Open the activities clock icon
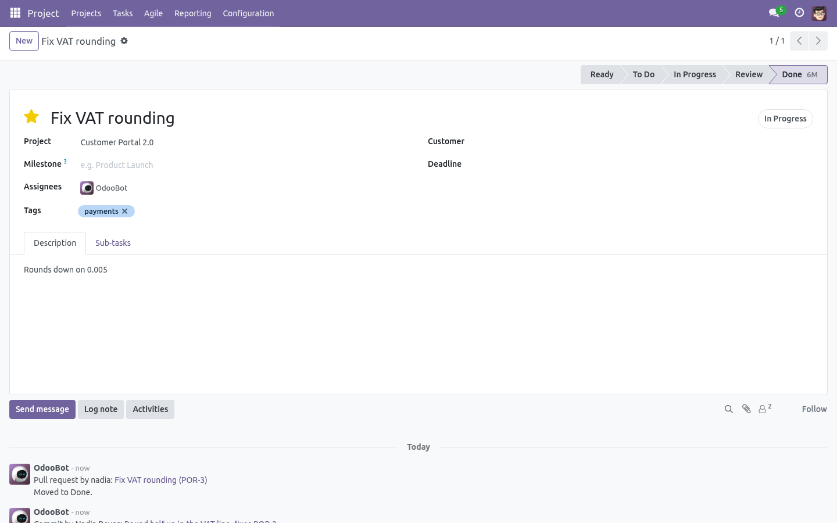The height and width of the screenshot is (523, 837). 799,13
